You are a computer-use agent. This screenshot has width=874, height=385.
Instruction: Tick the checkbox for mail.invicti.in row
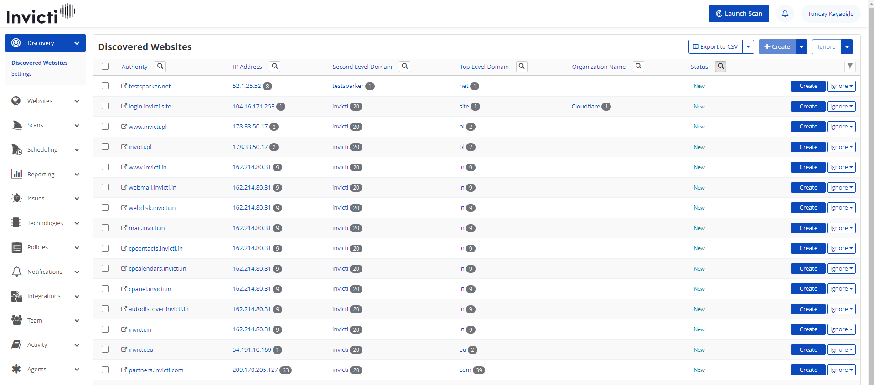tap(105, 228)
